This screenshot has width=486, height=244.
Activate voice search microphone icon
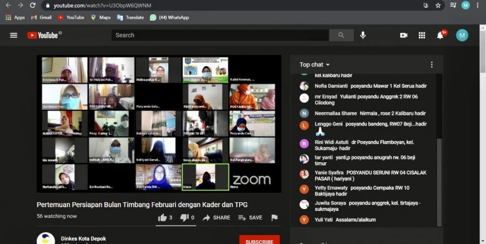pos(363,36)
